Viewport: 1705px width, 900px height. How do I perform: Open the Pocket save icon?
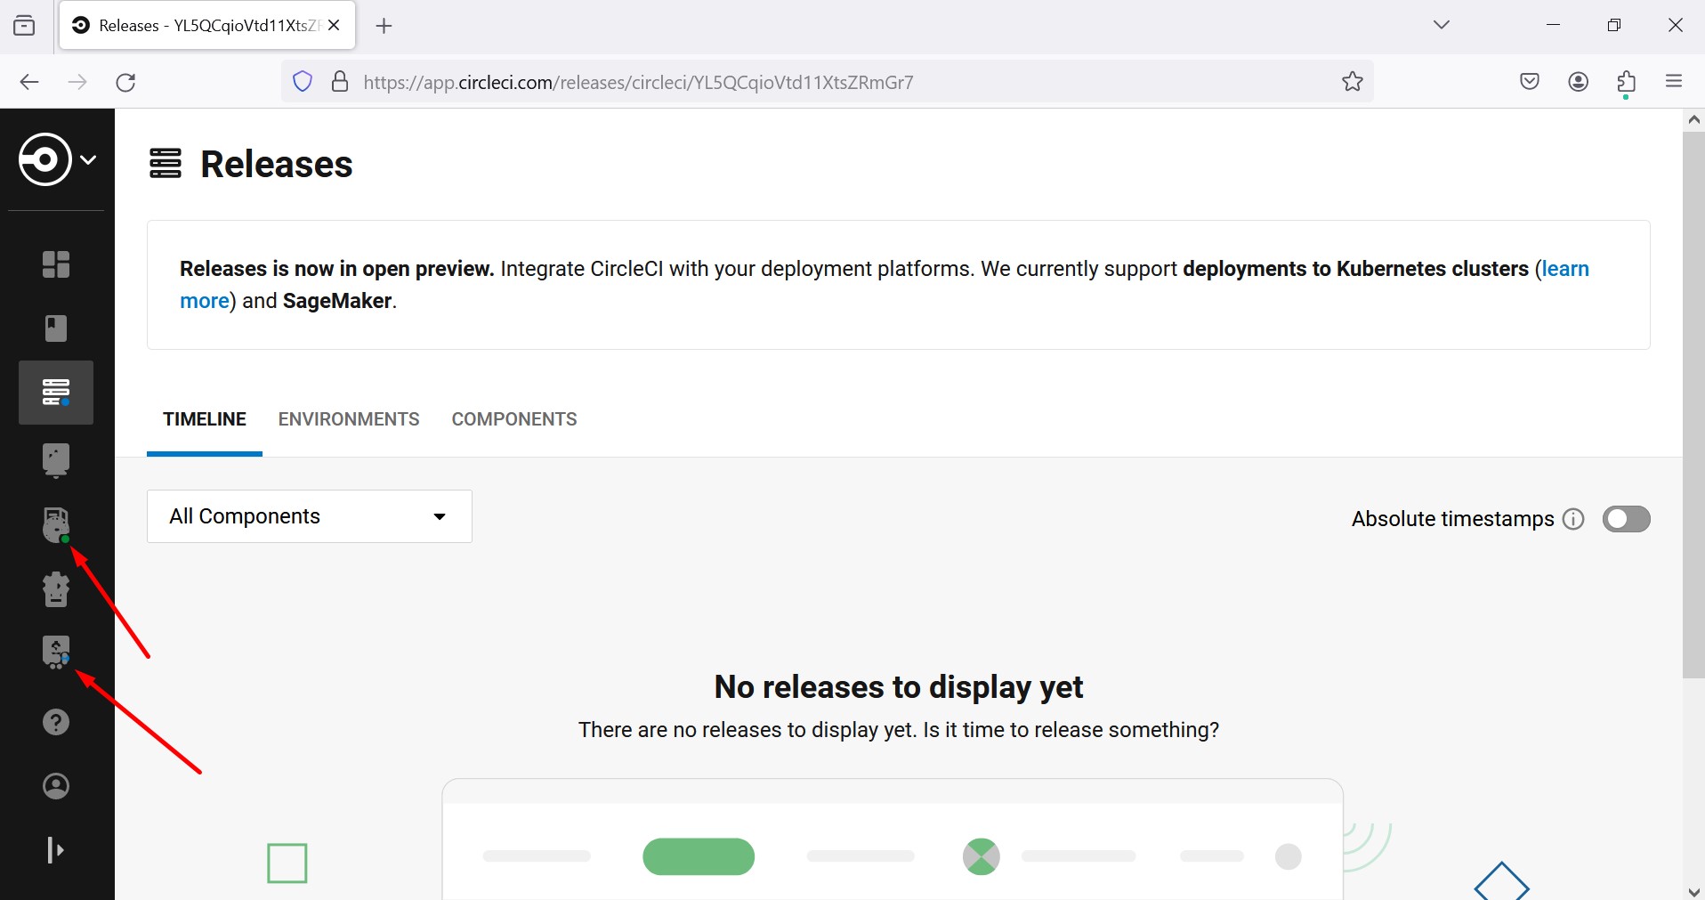tap(1530, 82)
